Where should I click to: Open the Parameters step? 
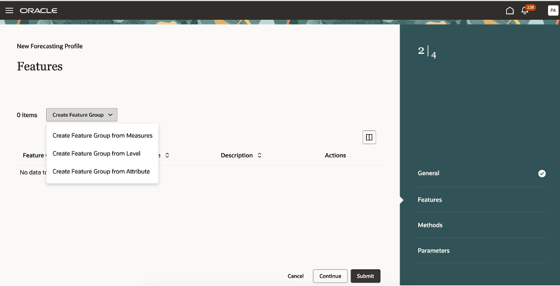(434, 251)
